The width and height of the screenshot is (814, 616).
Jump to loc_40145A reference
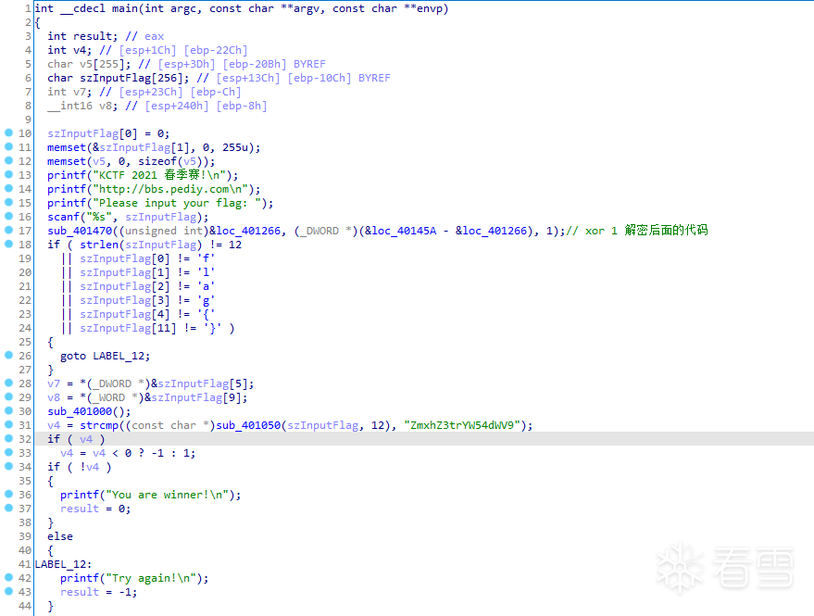click(x=404, y=231)
